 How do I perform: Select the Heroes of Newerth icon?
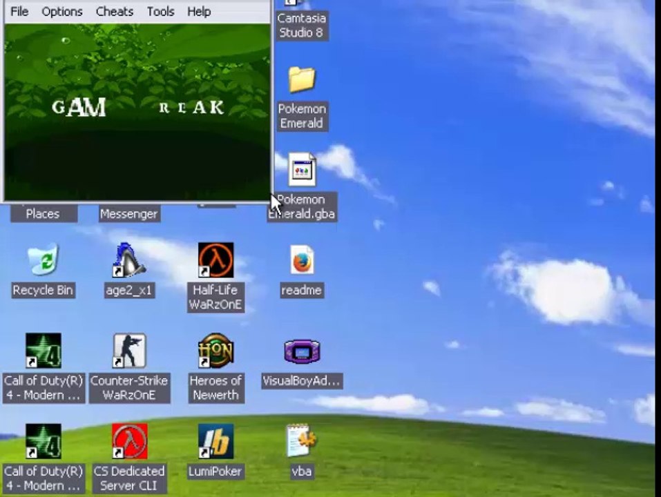(215, 351)
